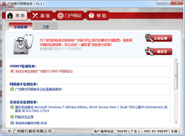
Task: Select the 全面检测 sub-tab
Action: coord(20,27)
